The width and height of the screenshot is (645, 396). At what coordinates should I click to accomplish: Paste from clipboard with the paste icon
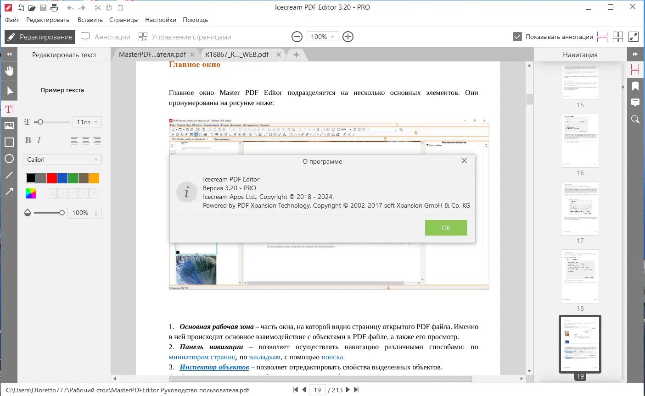coord(120,8)
